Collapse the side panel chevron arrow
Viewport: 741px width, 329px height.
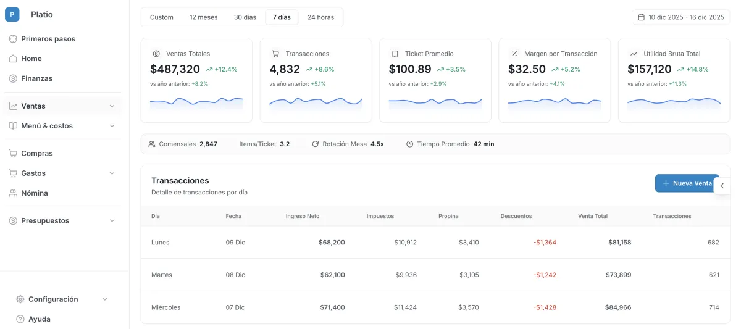coord(722,184)
